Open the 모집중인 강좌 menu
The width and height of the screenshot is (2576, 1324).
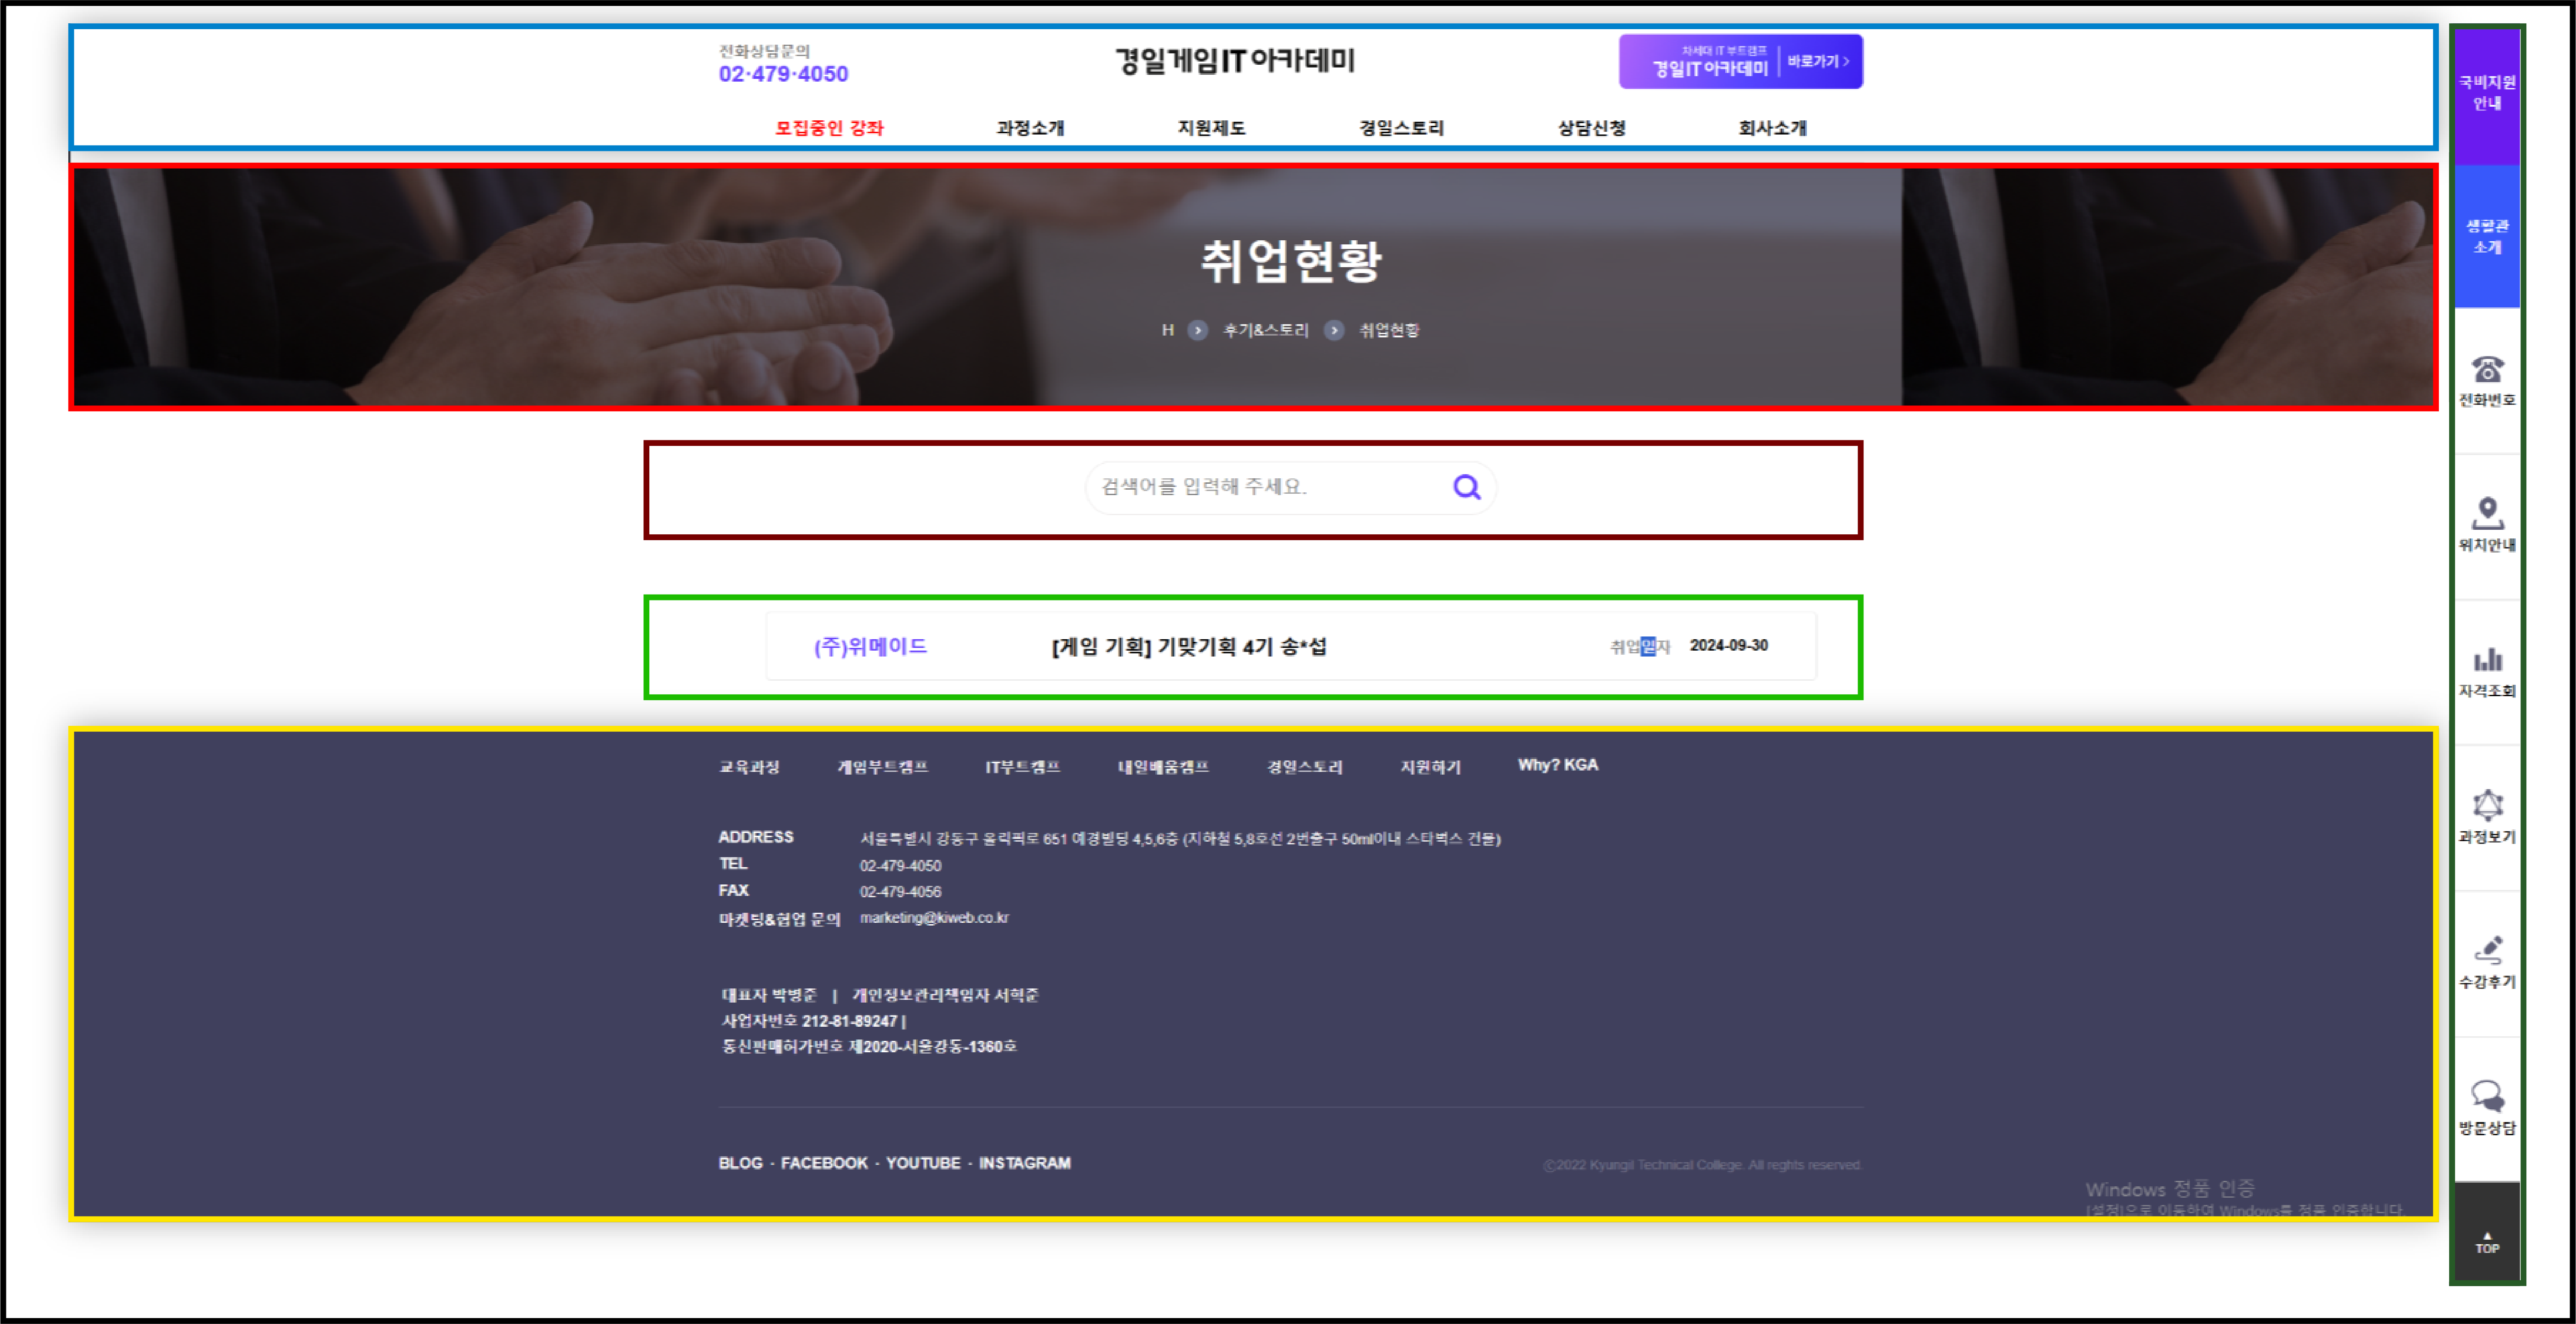[829, 128]
